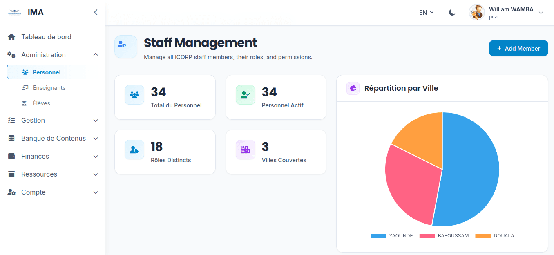554x255 pixels.
Task: Expand the Gestion section
Action: coord(33,120)
